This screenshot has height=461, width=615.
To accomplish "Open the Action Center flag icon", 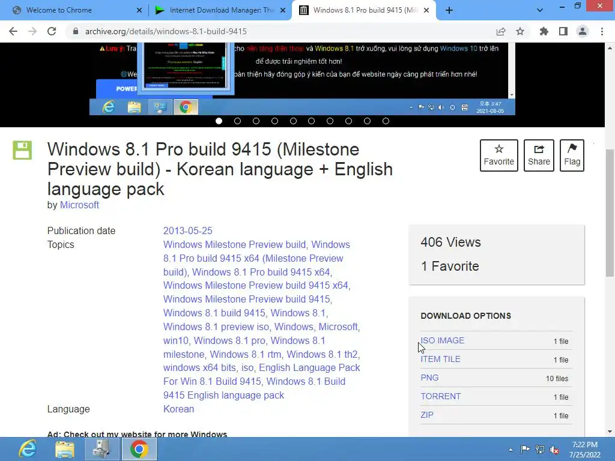I will [x=525, y=449].
